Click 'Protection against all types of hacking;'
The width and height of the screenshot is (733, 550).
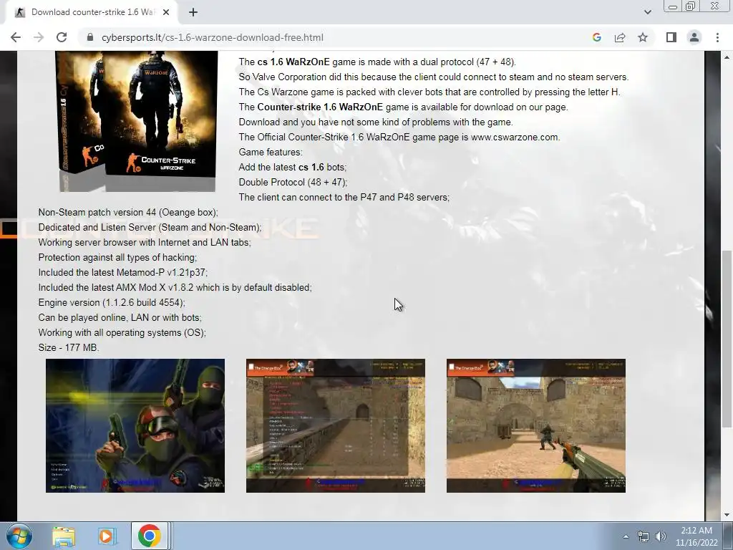pos(118,257)
